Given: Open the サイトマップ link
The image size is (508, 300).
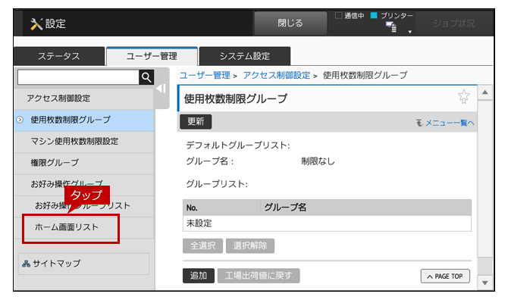Looking at the screenshot, I should pos(83,264).
